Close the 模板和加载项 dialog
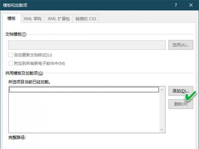Image resolution: width=199 pixels, height=149 pixels. [191, 5]
